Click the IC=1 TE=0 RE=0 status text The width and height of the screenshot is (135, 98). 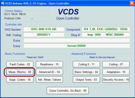15,14
